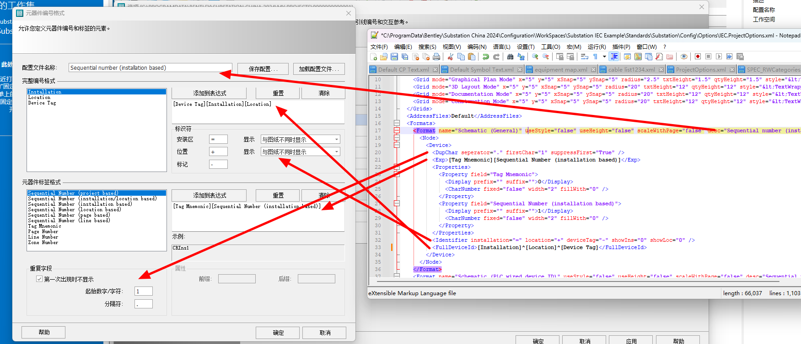
Task: Click the Replace toolbar icon
Action: click(521, 57)
